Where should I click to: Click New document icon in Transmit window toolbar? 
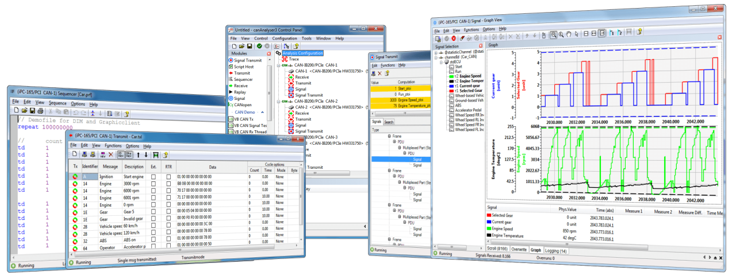[74, 154]
